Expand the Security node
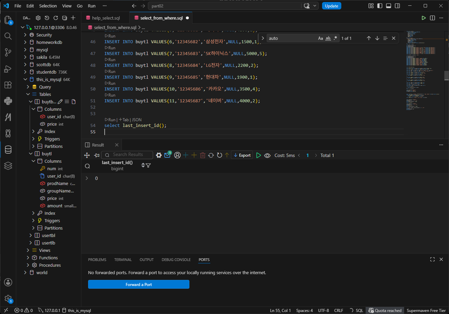 [25, 35]
